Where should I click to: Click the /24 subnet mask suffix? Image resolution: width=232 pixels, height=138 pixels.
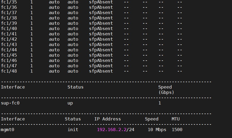point(130,129)
